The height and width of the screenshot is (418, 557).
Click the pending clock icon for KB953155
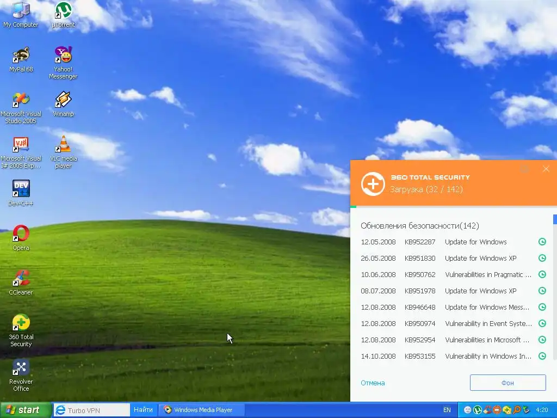(542, 356)
